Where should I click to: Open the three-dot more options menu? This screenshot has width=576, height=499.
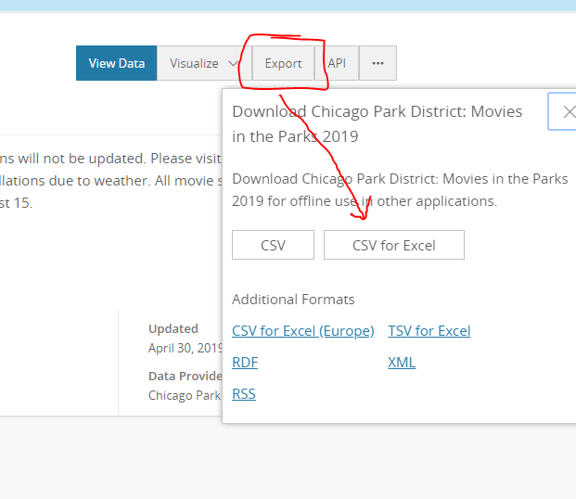pyautogui.click(x=378, y=63)
